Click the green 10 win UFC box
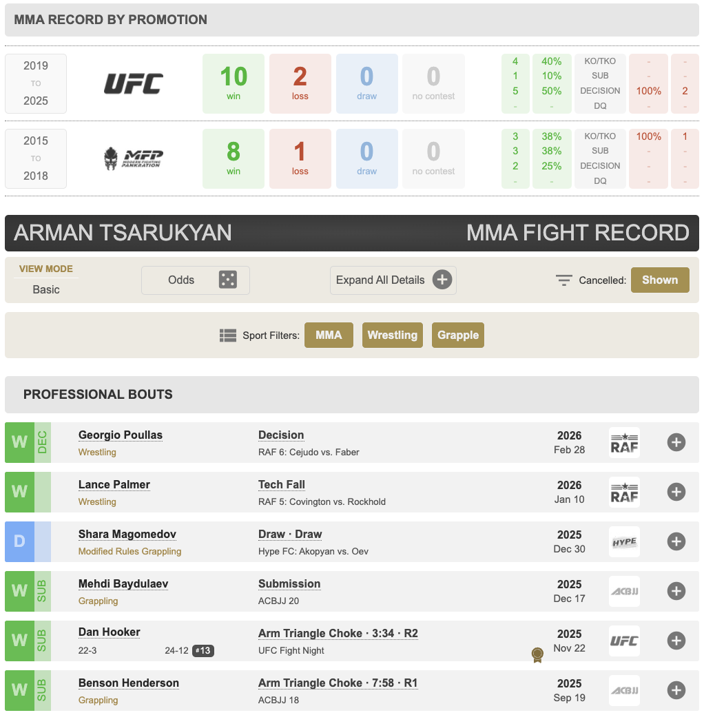 [234, 83]
